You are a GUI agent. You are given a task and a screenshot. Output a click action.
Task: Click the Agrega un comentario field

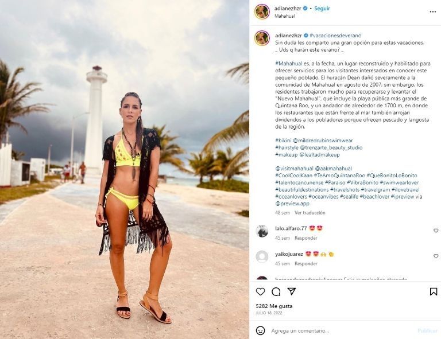342,330
